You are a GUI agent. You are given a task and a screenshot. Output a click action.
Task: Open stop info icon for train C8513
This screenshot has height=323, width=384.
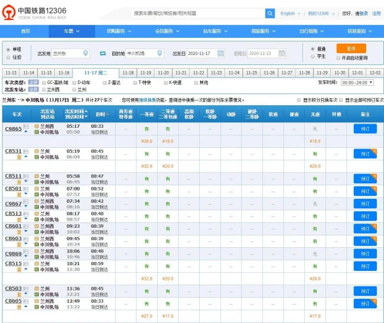(26, 214)
